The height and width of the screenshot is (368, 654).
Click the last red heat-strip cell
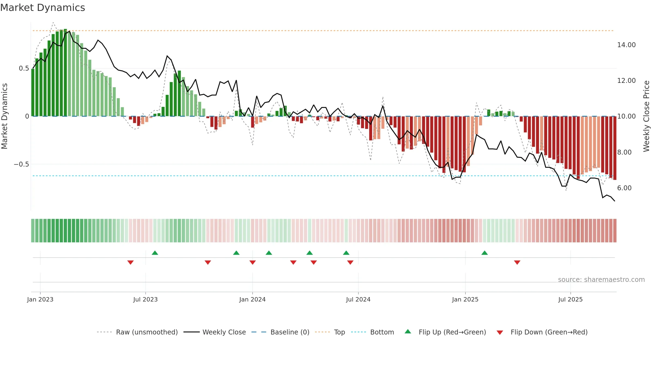pos(615,231)
